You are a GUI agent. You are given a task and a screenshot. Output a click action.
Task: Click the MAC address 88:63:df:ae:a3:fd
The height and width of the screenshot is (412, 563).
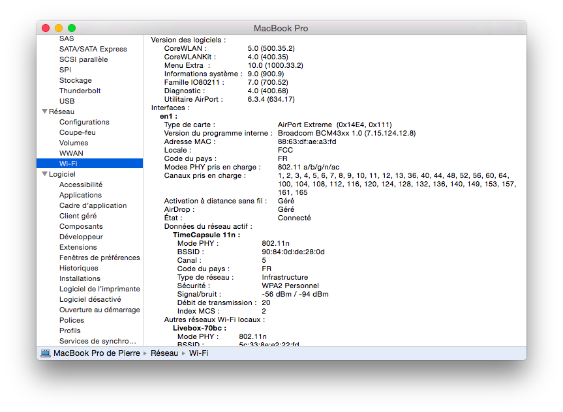coord(307,141)
